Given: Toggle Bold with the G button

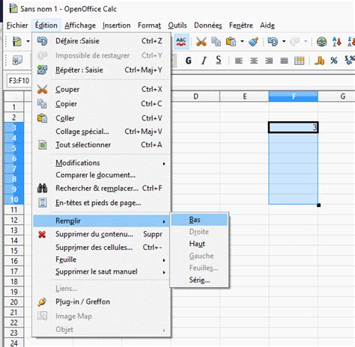Looking at the screenshot, I should 189,61.
